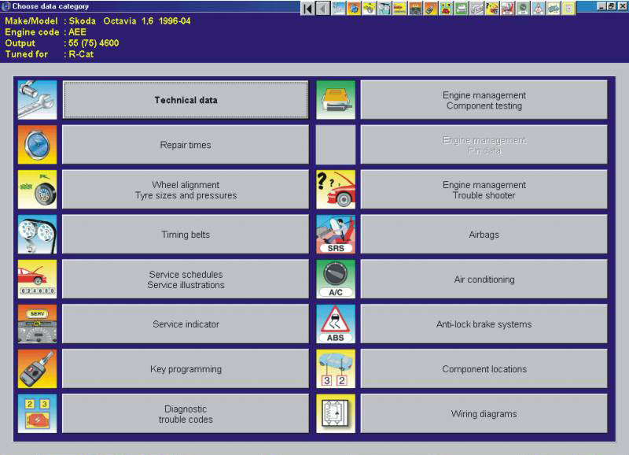Image resolution: width=629 pixels, height=455 pixels.
Task: Open the Wiring diagrams button
Action: 484,414
